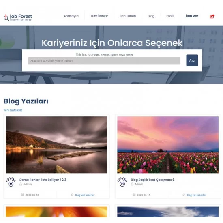The image size is (223, 223).
Task: Click calendar icon beside 2020-06-12
Action: 23,195
